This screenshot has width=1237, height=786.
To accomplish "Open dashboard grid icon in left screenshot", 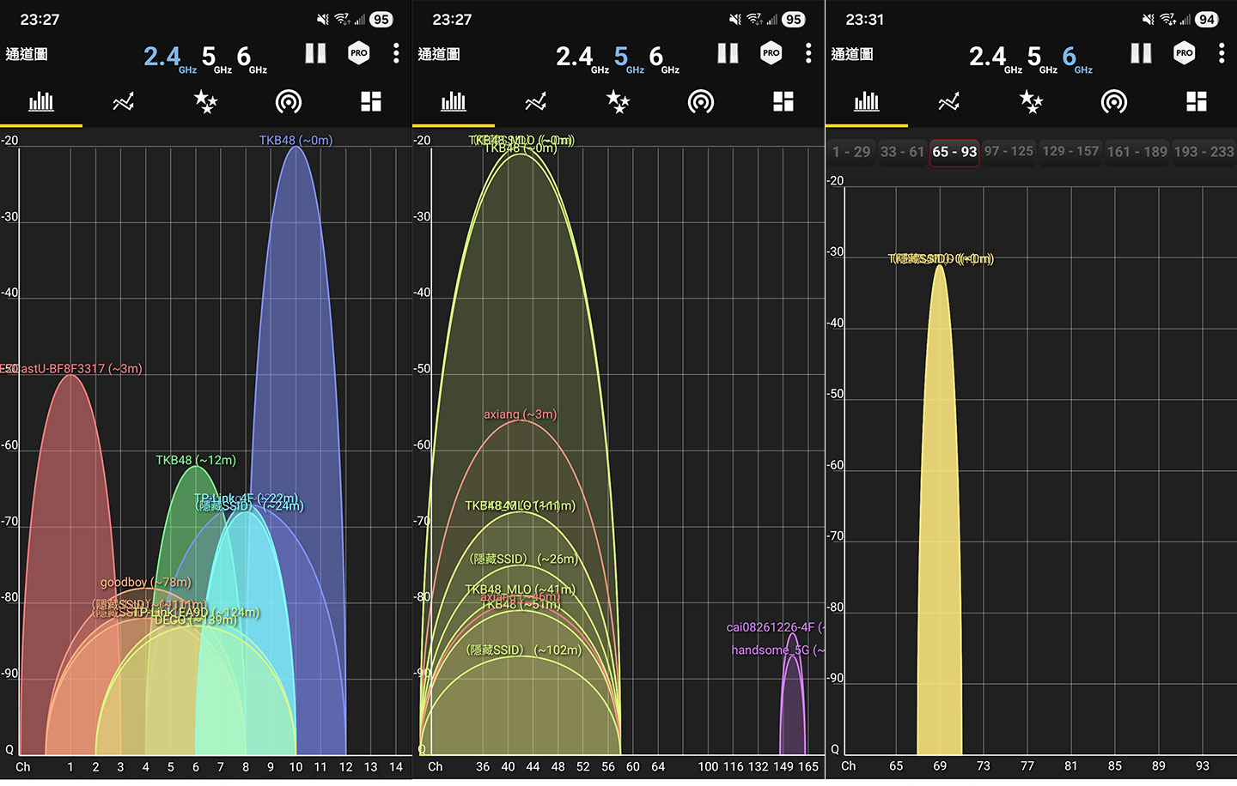I will [x=371, y=103].
